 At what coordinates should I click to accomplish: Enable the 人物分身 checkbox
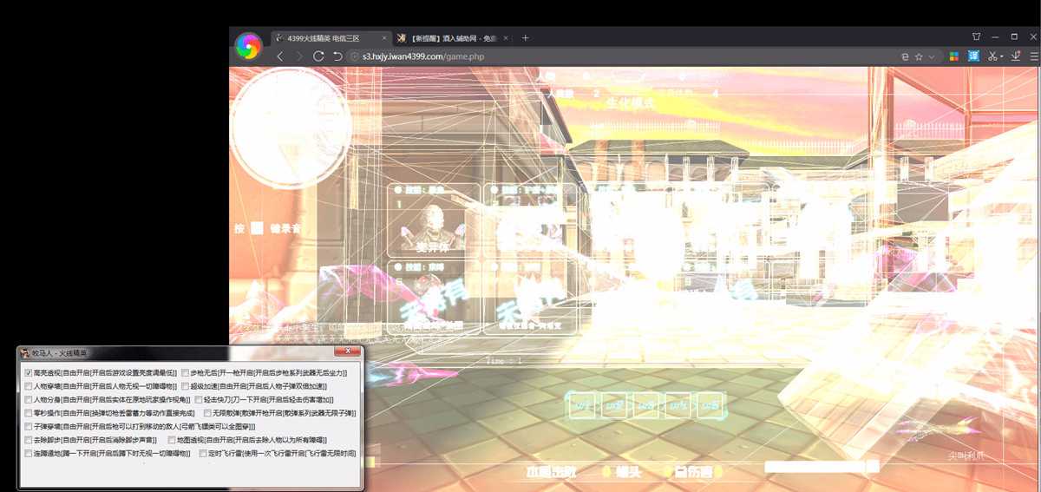(x=29, y=399)
